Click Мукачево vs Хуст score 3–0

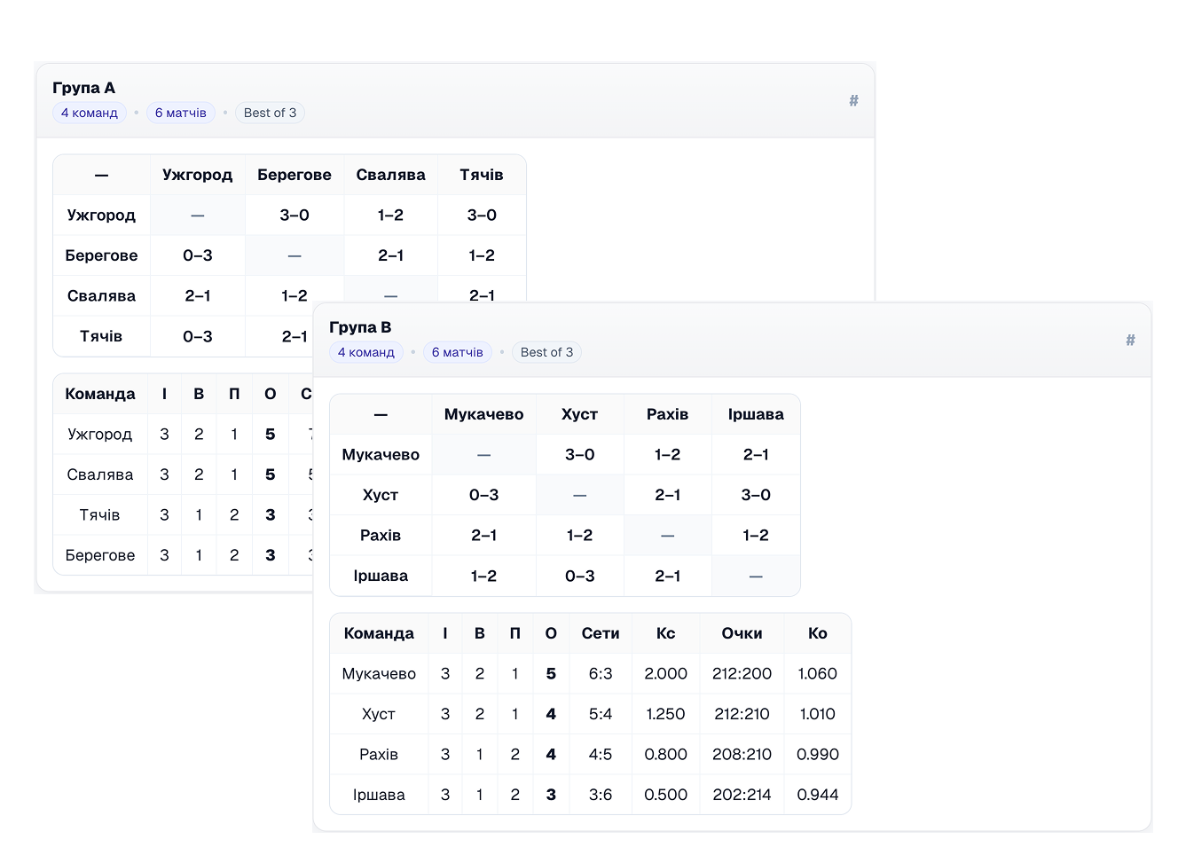click(579, 455)
